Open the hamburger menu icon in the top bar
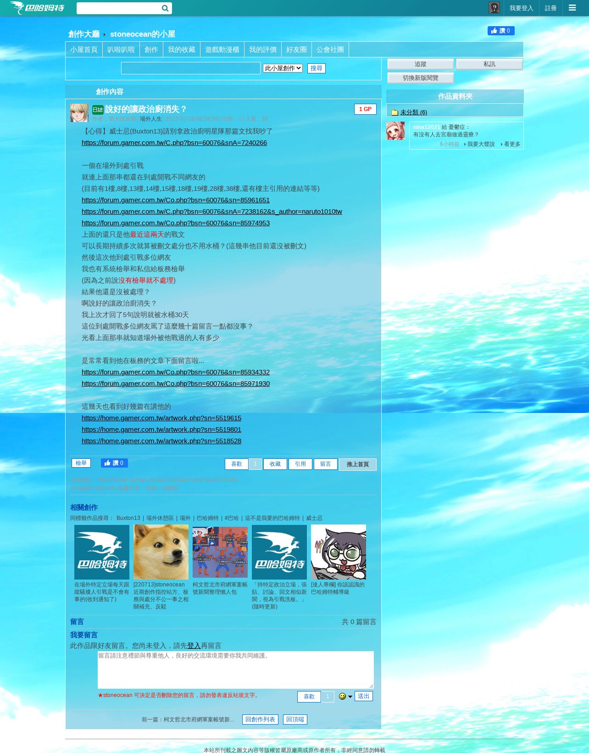Viewport: 589px width, 753px height. pos(572,8)
